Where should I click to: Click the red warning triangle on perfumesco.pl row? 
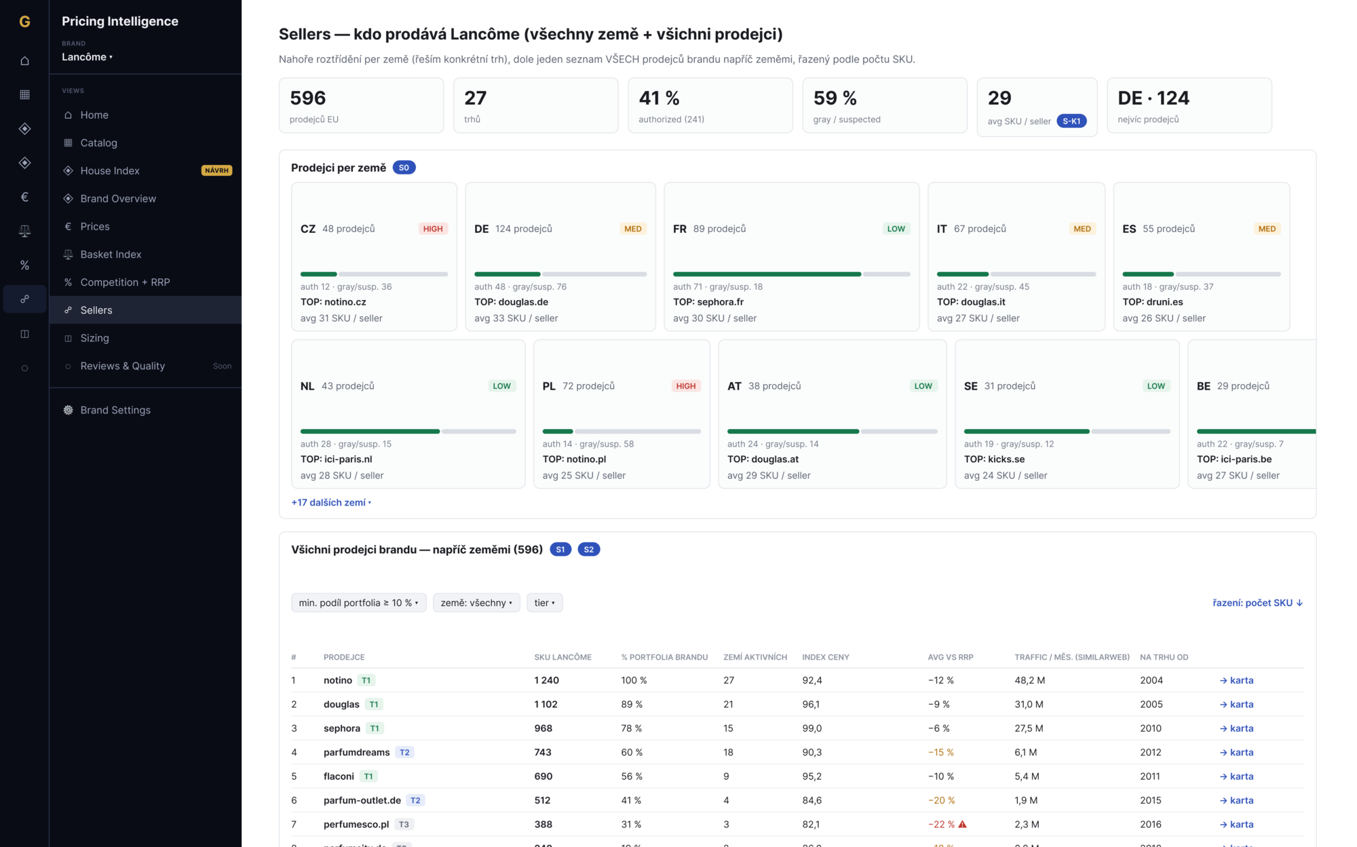[x=962, y=824]
